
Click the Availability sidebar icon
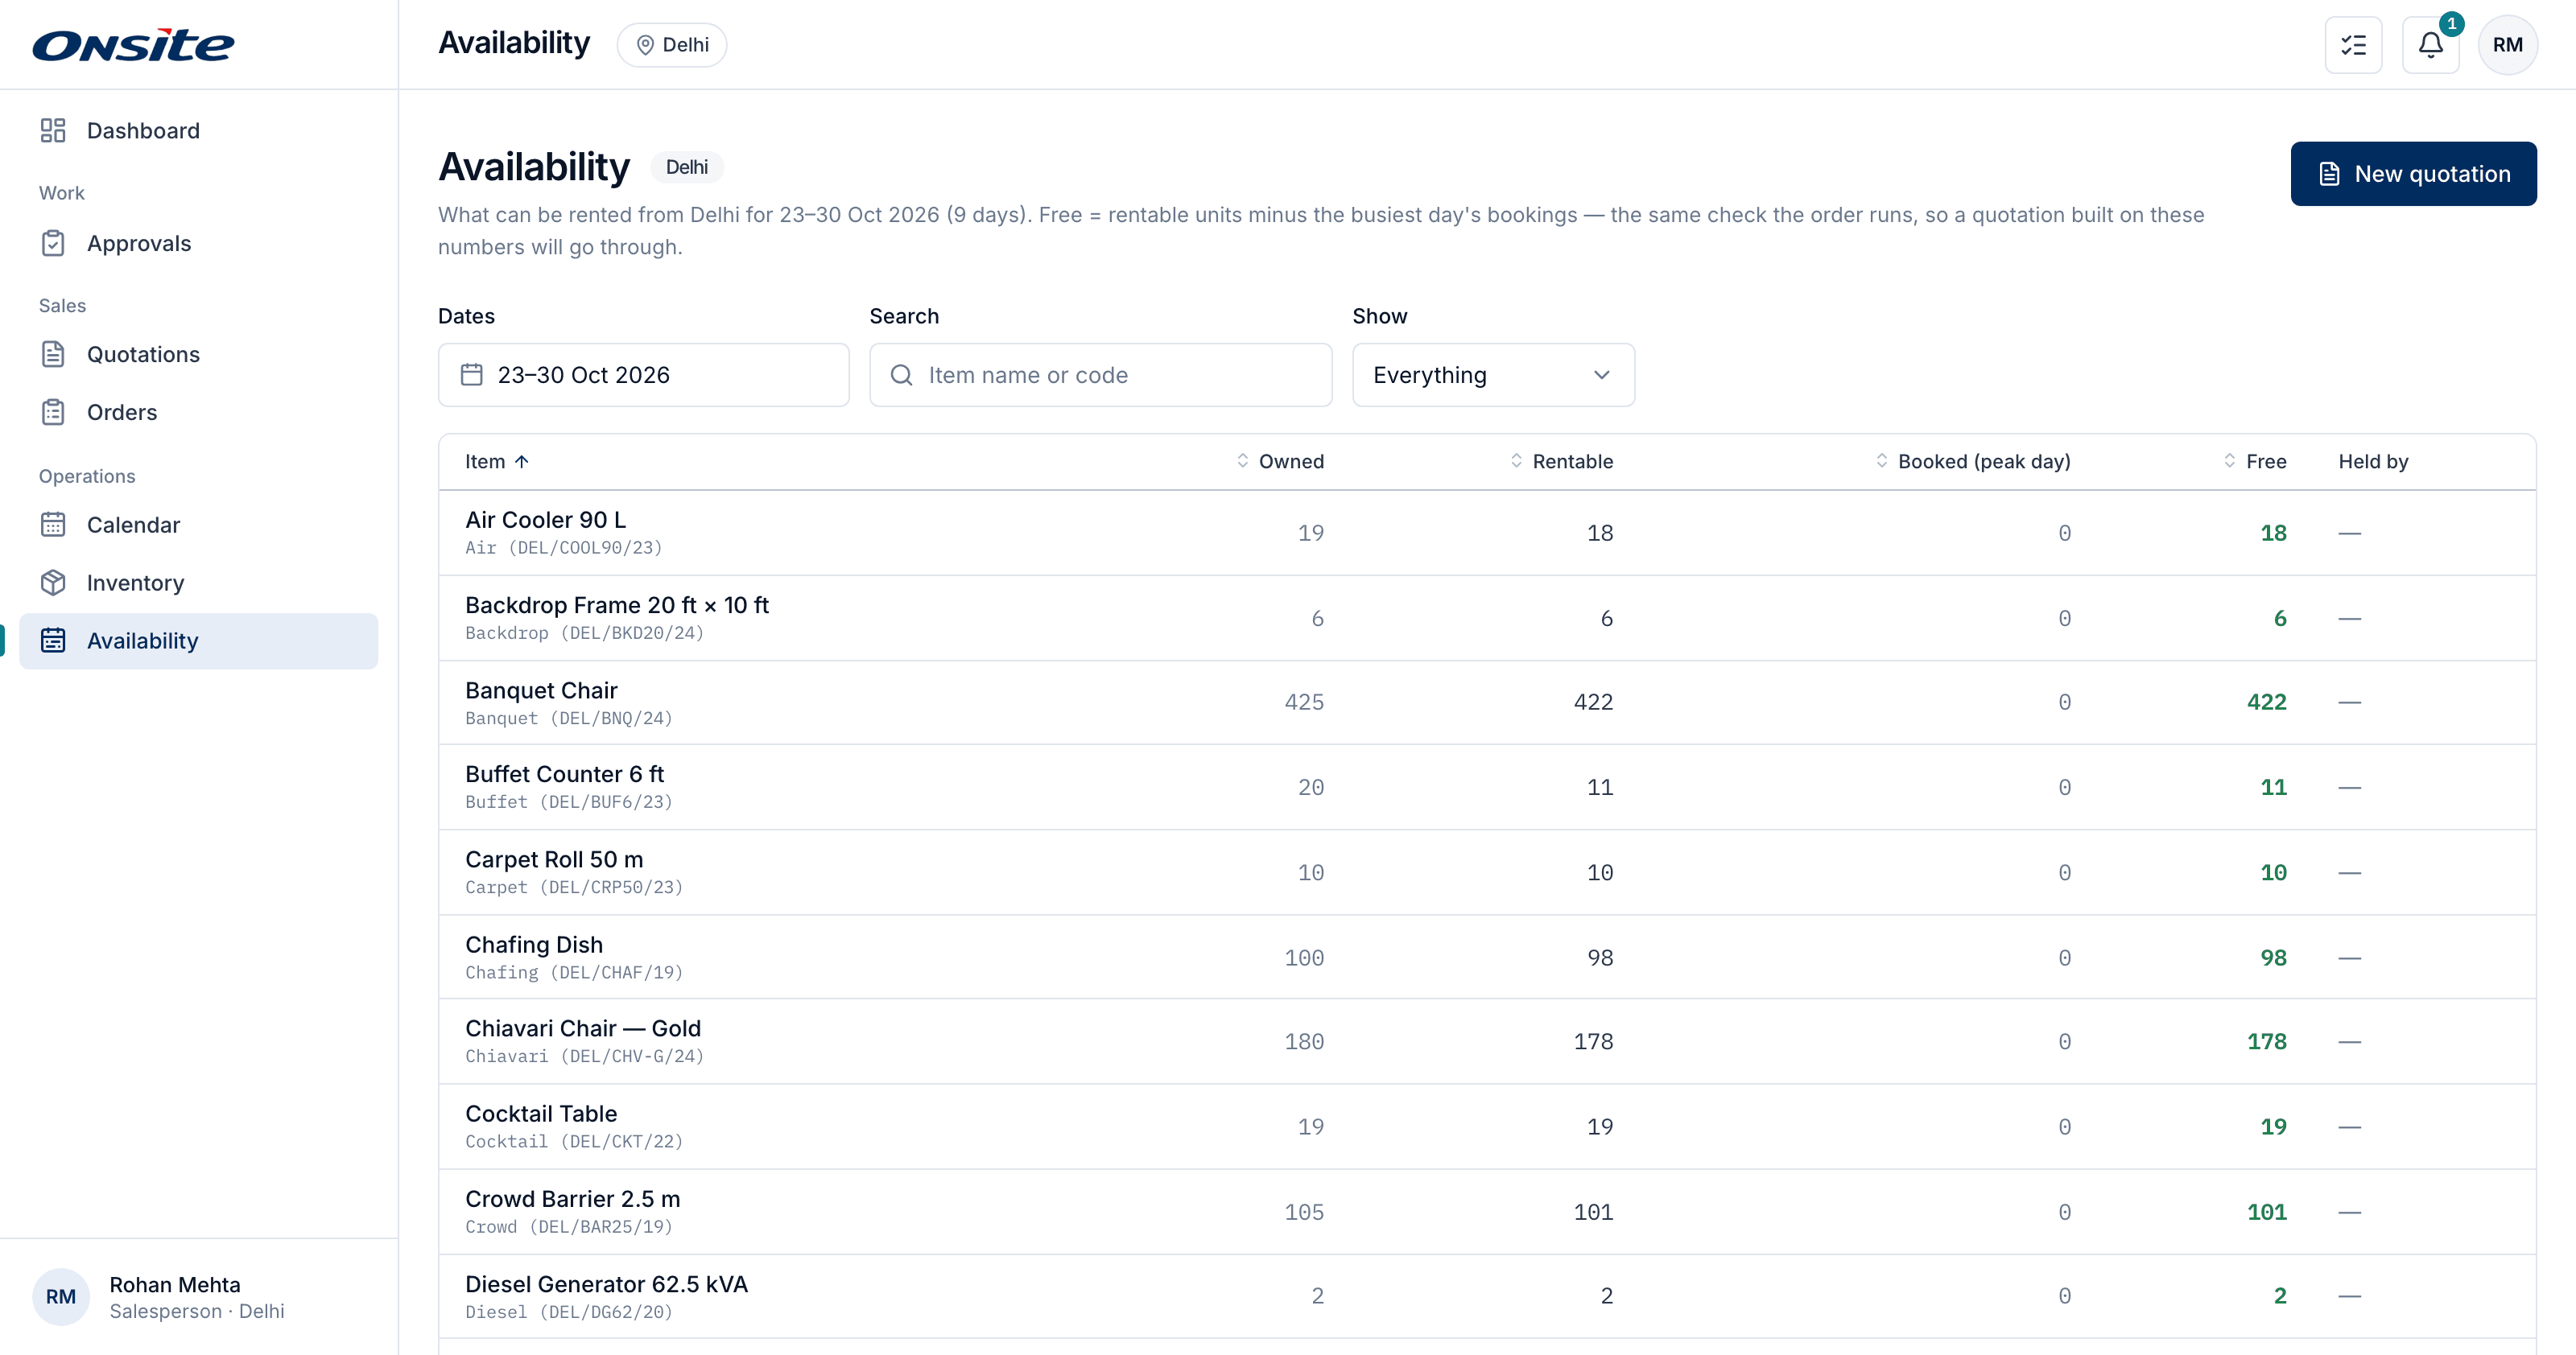coord(53,640)
